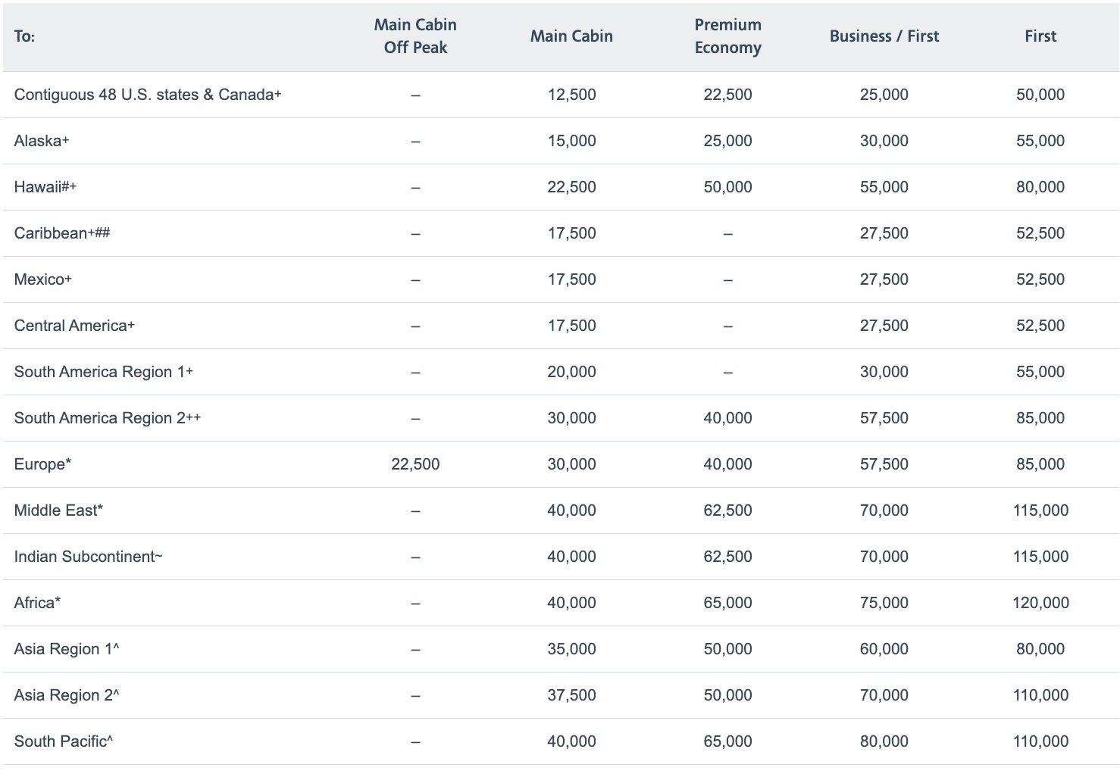The image size is (1120, 774).
Task: Click the Business / First column header
Action: point(884,36)
